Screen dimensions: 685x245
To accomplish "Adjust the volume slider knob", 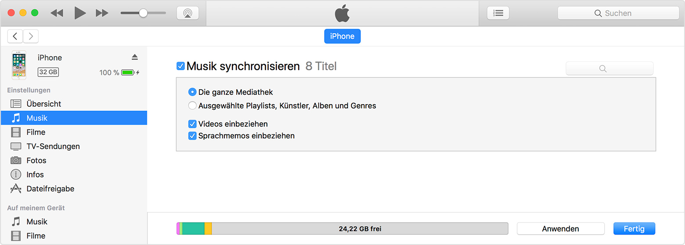I will pos(143,13).
